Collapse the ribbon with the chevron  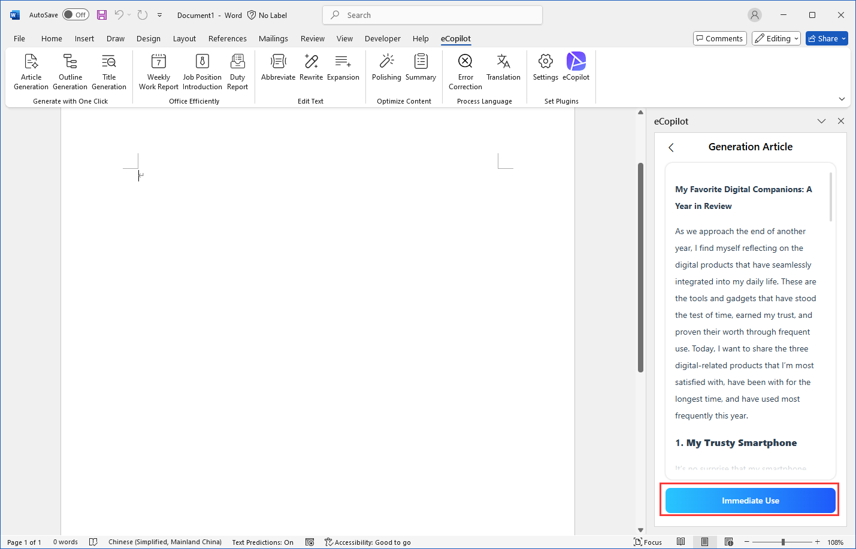pos(842,98)
